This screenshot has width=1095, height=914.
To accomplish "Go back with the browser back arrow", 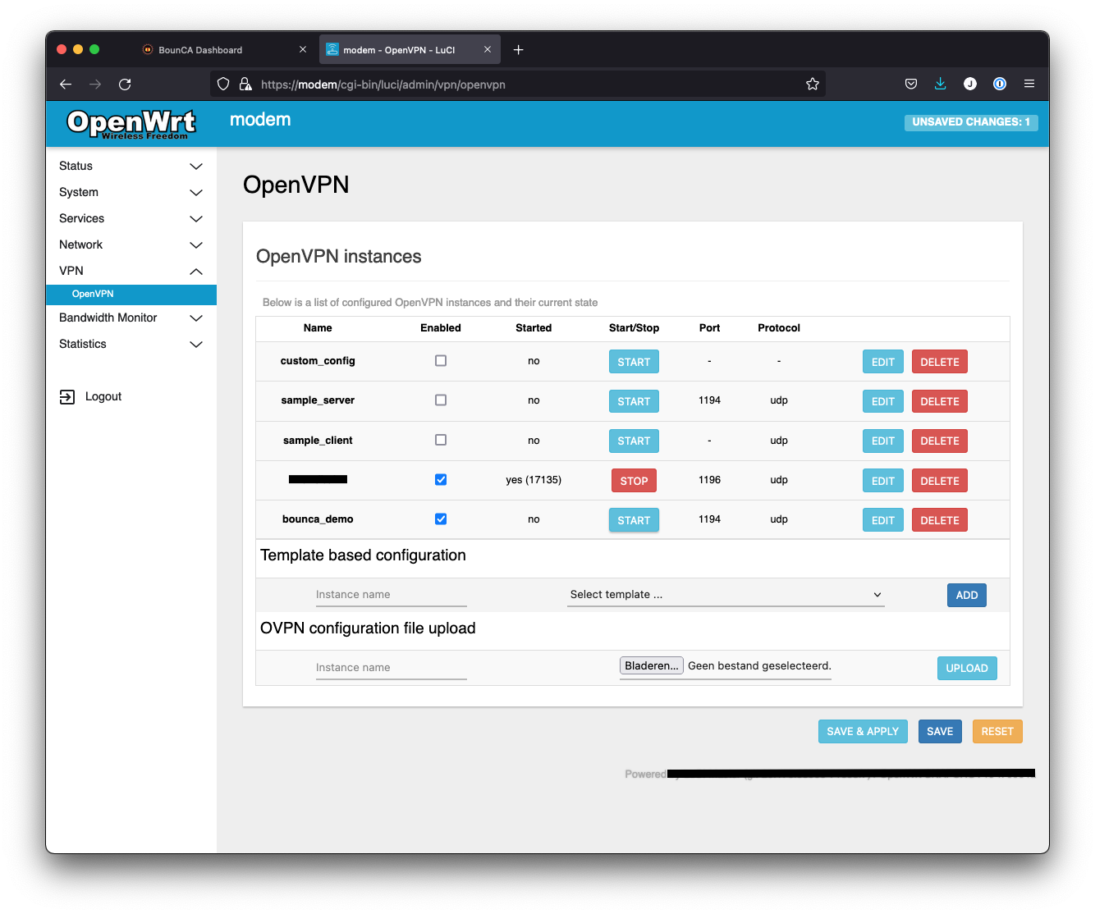I will coord(66,84).
